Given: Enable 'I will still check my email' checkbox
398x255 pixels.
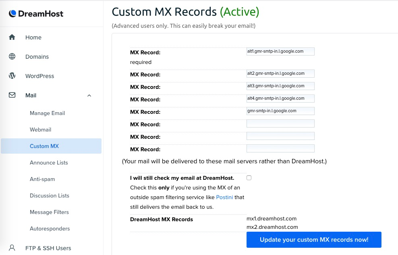Looking at the screenshot, I should coord(249,178).
